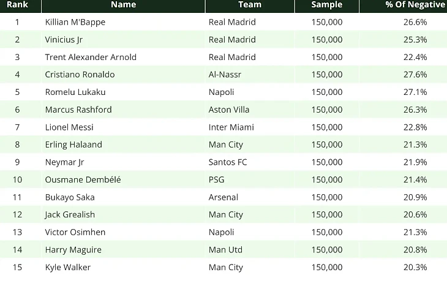This screenshot has width=447, height=286.
Task: Select the Killian M'Bappe name cell
Action: (75, 22)
